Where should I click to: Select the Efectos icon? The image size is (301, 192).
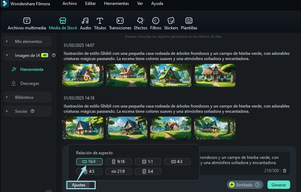(140, 21)
